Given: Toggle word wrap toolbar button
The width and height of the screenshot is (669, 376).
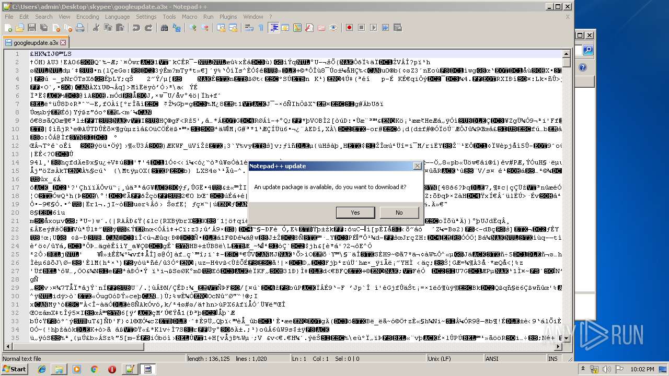Looking at the screenshot, I should [x=249, y=28].
